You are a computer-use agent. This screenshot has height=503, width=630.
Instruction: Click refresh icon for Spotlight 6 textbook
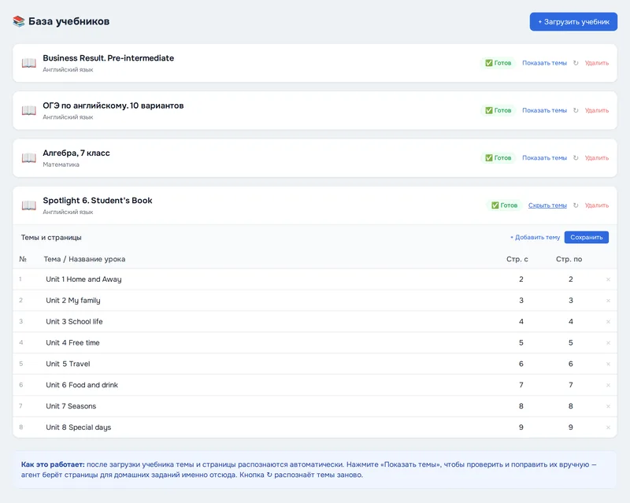point(576,205)
